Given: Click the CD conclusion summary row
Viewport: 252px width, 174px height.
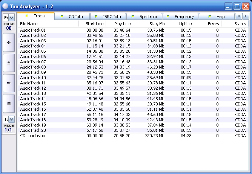Looking at the screenshot, I should click(32, 136).
